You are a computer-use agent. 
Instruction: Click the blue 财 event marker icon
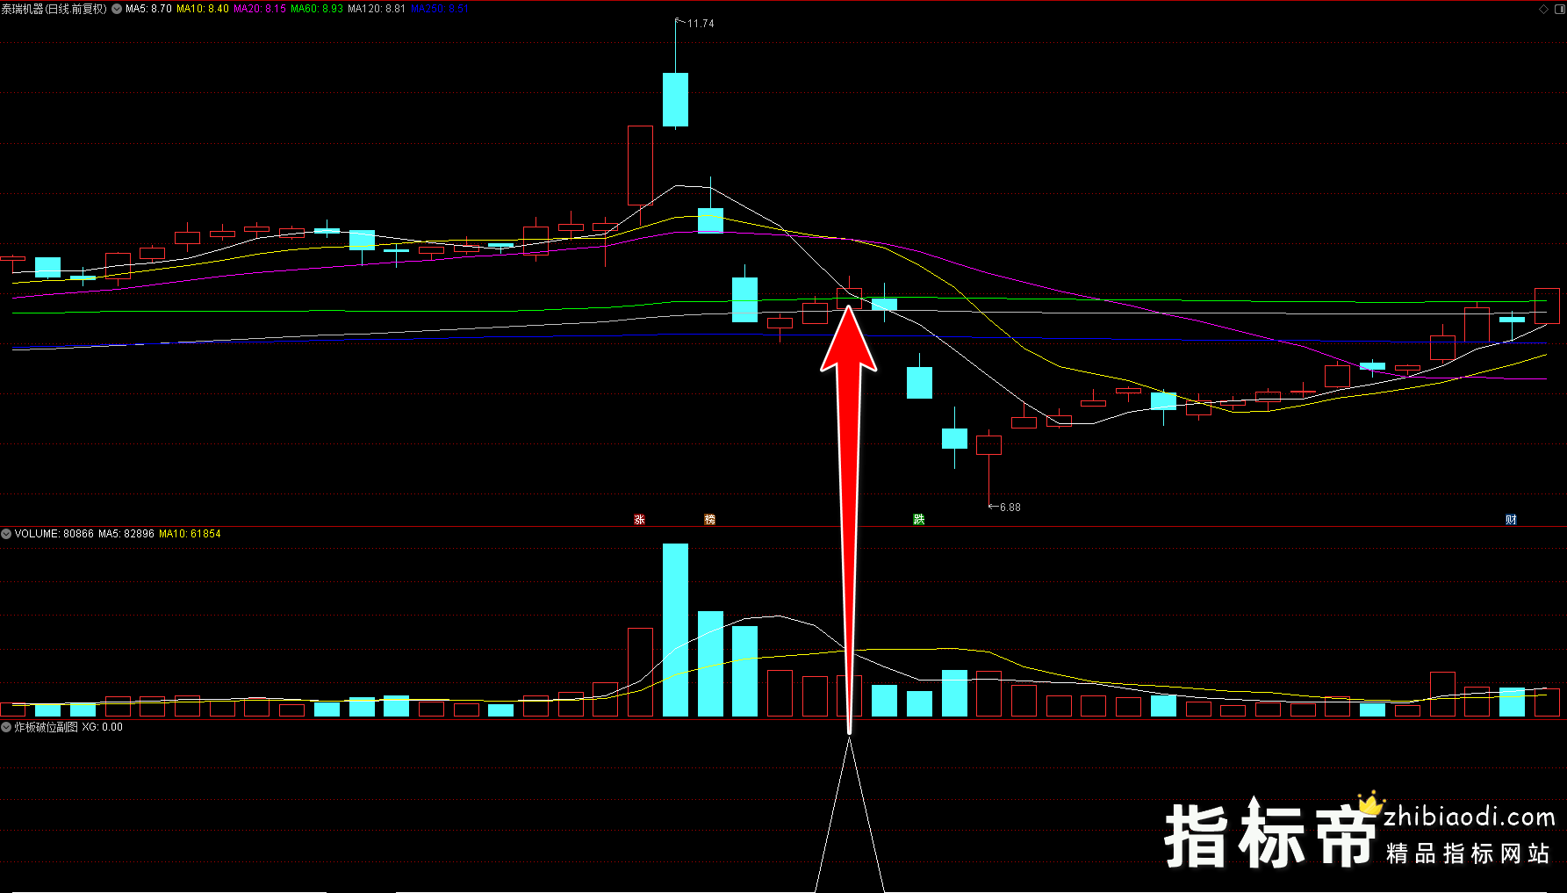pyautogui.click(x=1511, y=520)
